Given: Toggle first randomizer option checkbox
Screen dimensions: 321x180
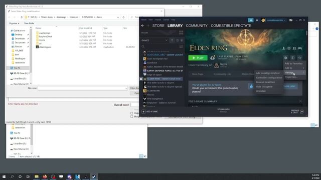Looking at the screenshot, I should point(132,113).
